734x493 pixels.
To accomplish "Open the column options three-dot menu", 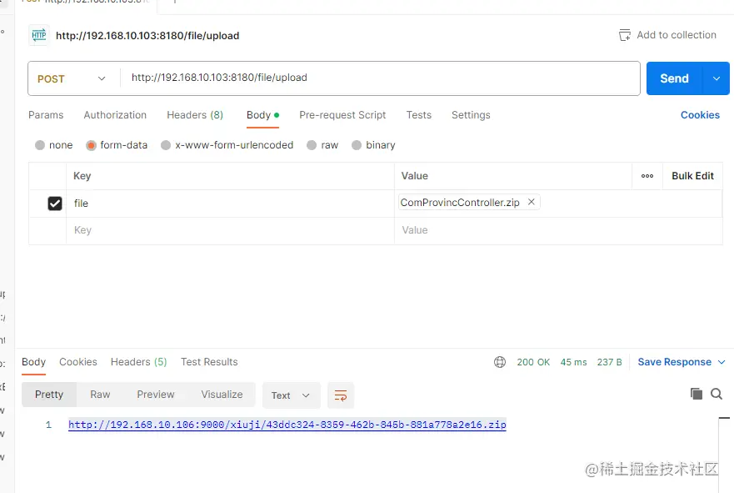I will pyautogui.click(x=647, y=176).
